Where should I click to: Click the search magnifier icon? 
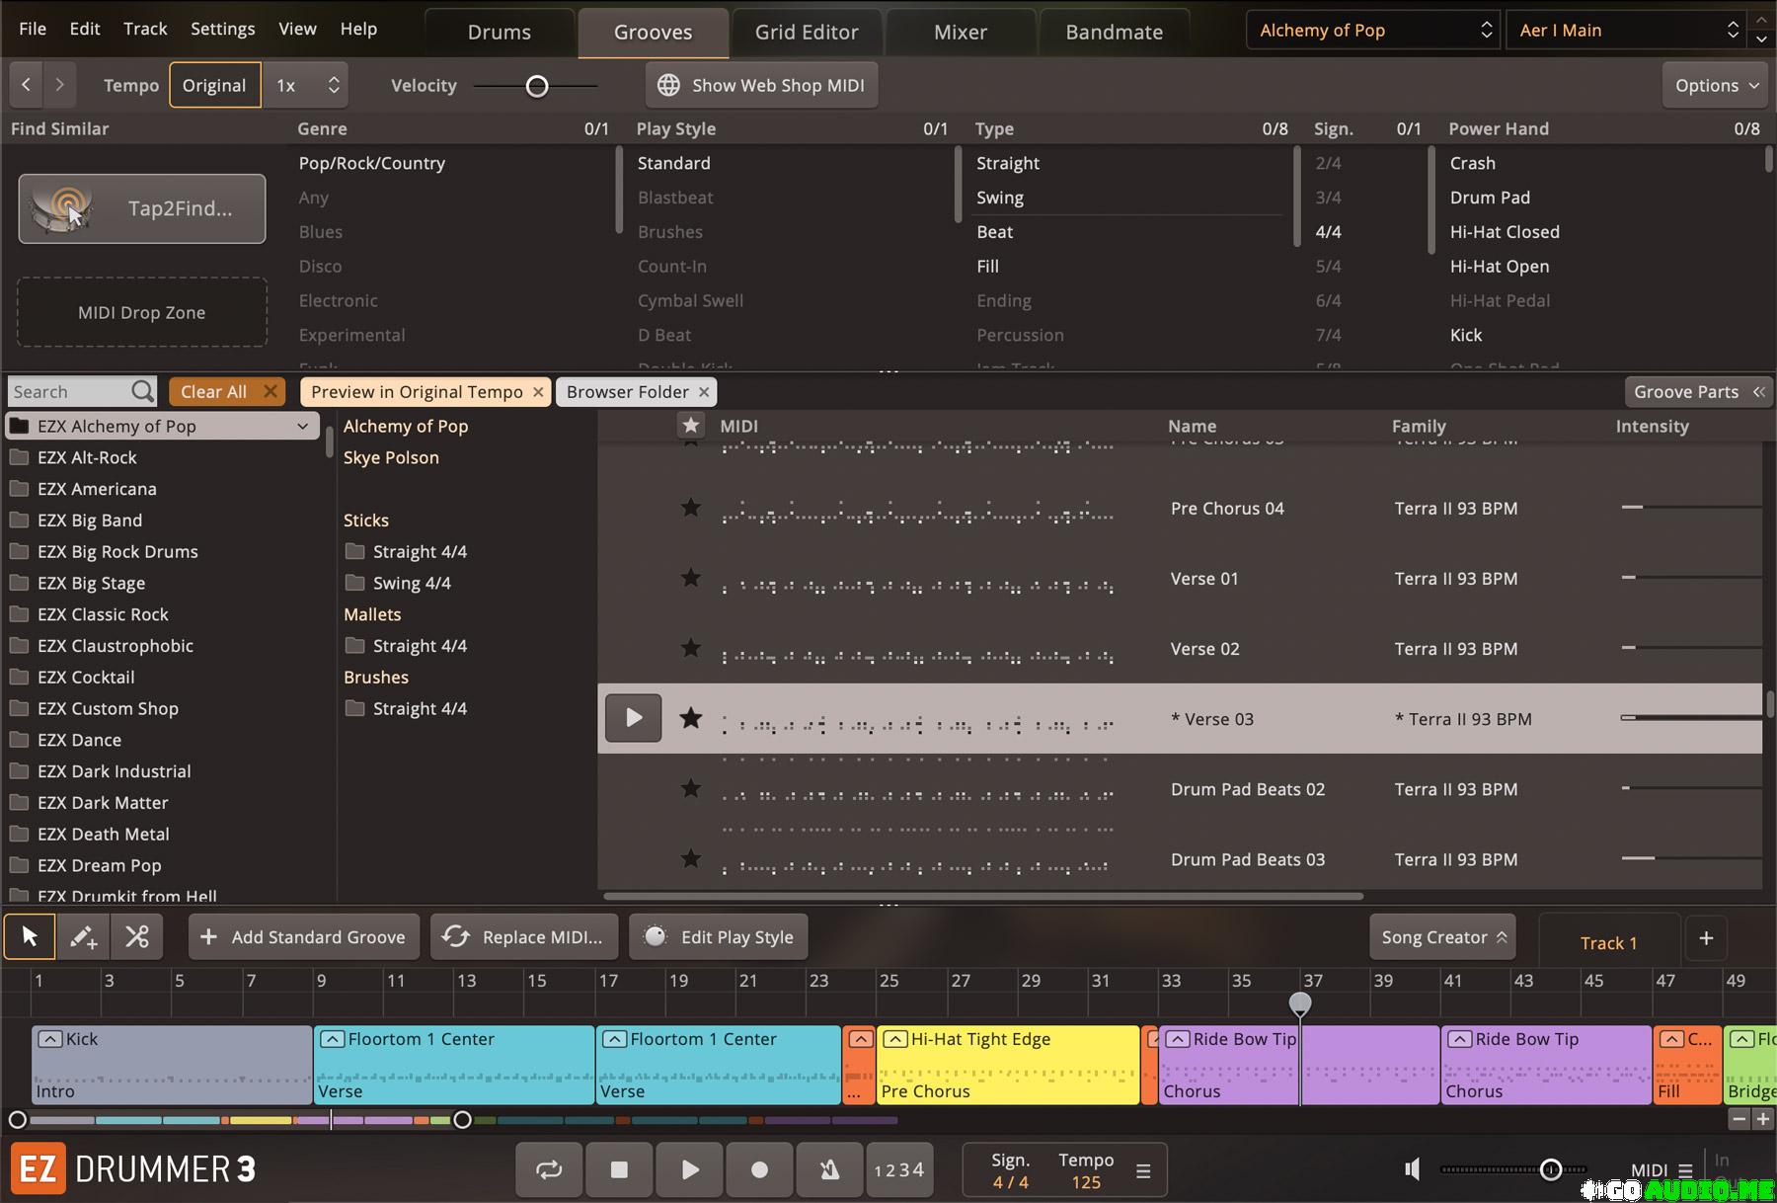(x=143, y=392)
